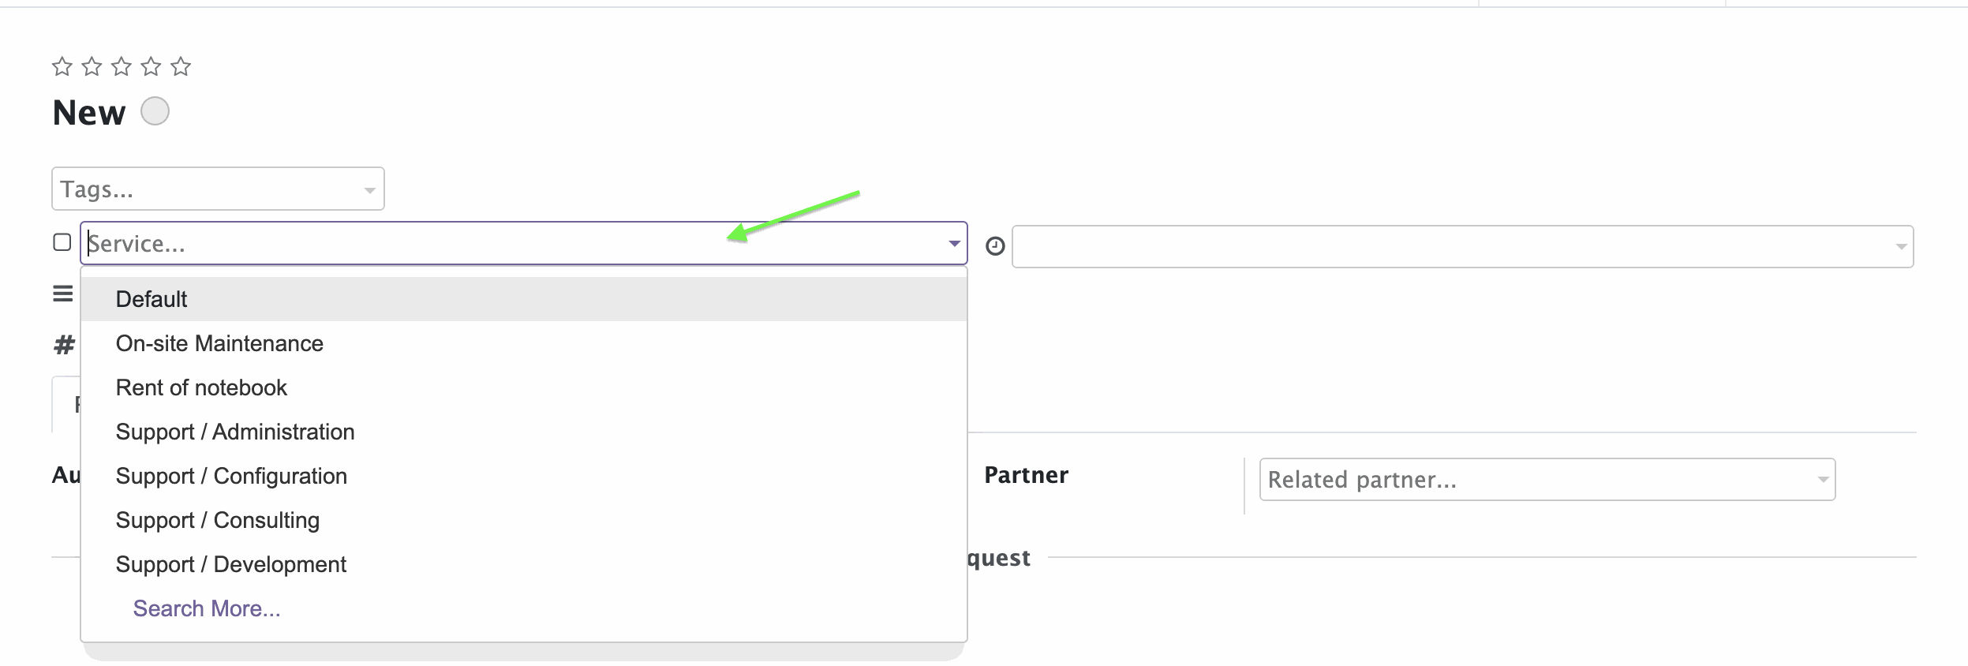Choose On-site Maintenance service
The width and height of the screenshot is (1968, 666).
[x=524, y=343]
